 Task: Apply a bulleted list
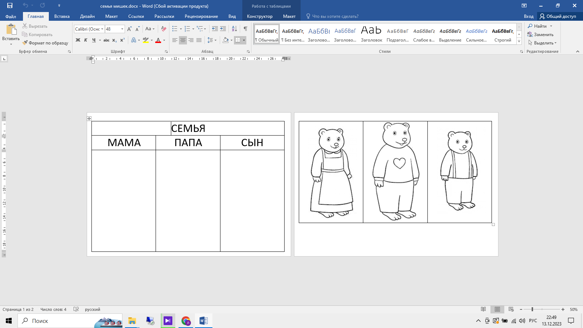175,29
